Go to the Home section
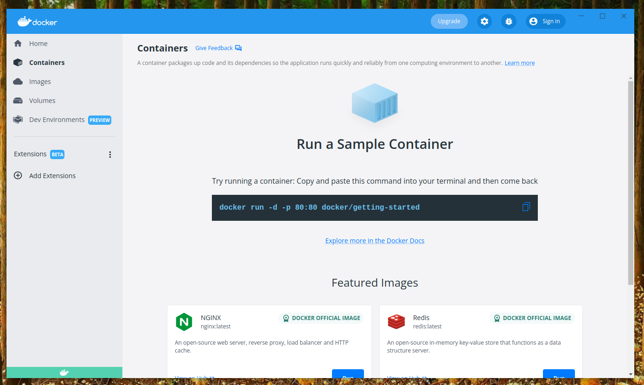 (x=38, y=44)
